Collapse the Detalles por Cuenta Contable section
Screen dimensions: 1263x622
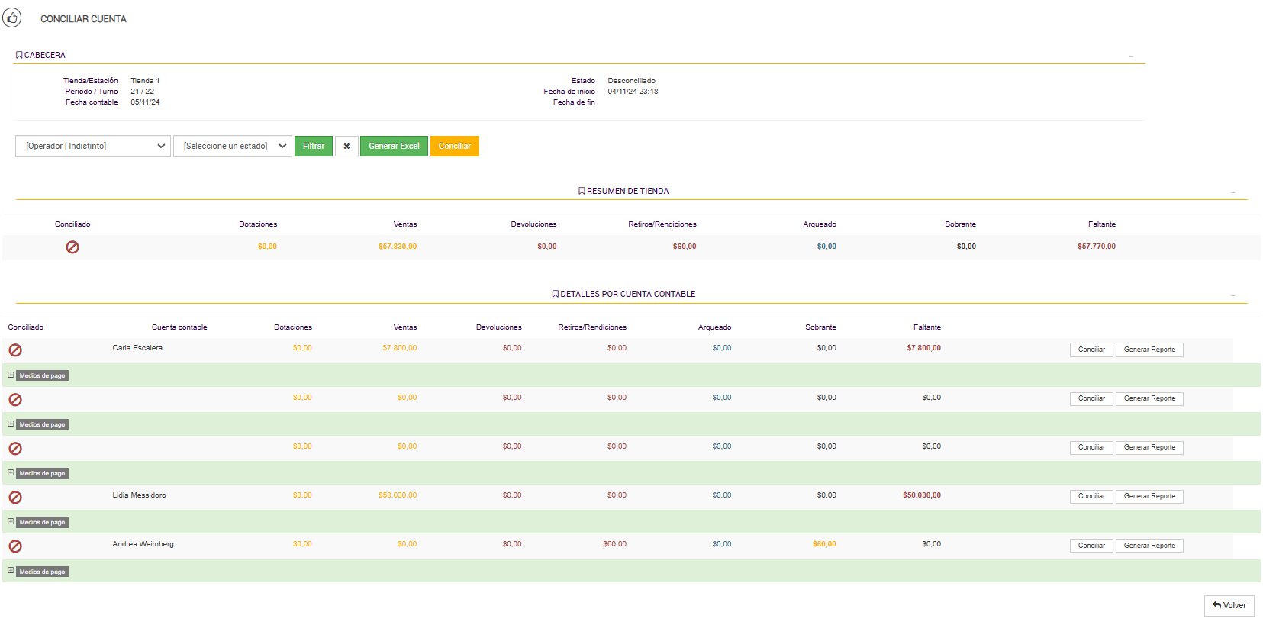1232,295
